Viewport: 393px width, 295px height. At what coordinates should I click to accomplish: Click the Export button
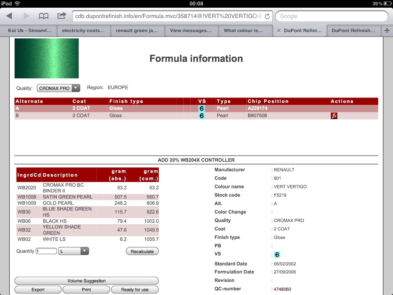point(38,290)
